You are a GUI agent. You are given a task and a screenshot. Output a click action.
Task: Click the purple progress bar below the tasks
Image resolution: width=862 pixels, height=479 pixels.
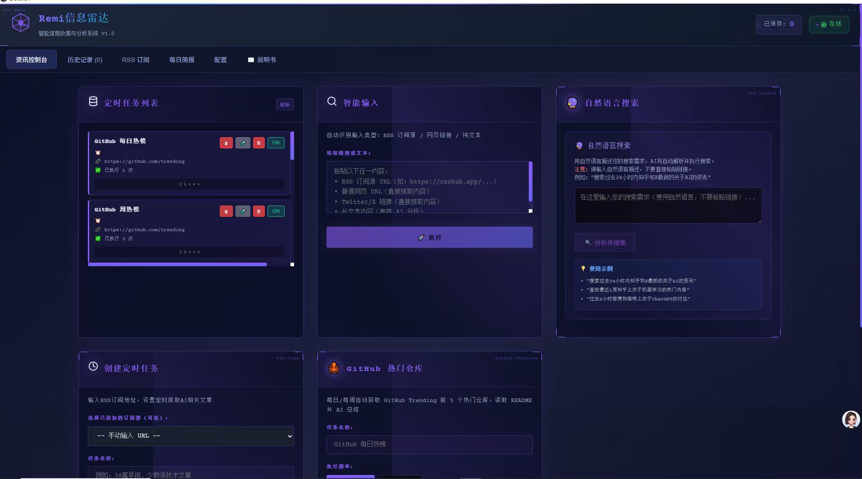(x=177, y=264)
